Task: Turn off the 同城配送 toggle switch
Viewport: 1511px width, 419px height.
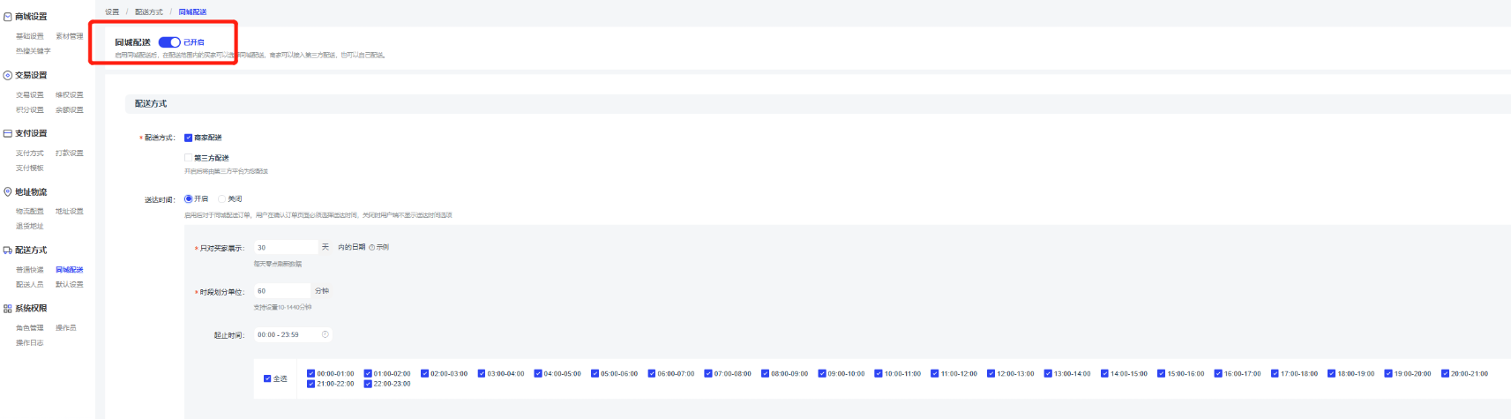Action: tap(169, 42)
